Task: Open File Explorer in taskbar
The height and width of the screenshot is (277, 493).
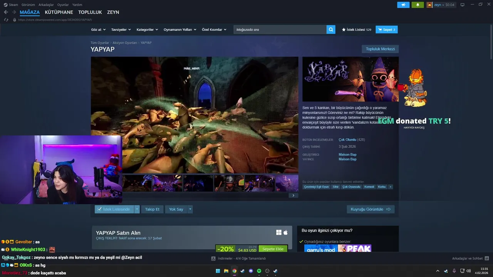Action: [x=226, y=271]
